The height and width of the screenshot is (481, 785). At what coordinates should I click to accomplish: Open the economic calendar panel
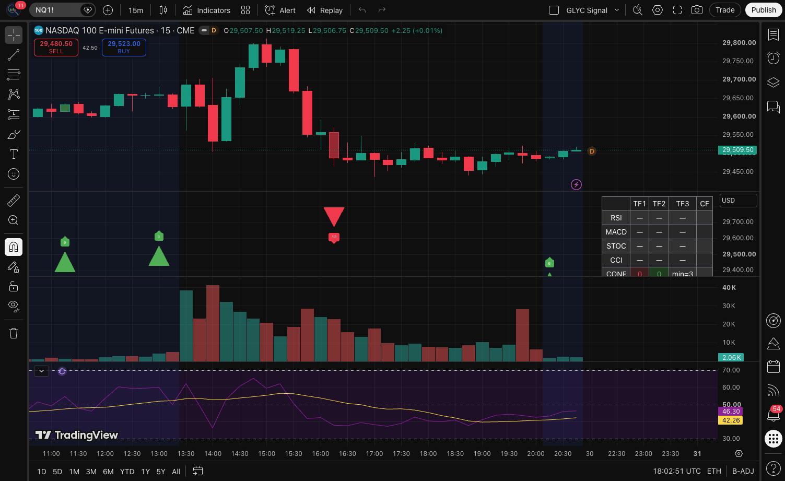click(x=774, y=367)
